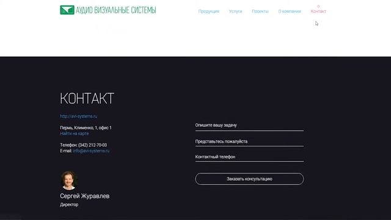The width and height of the screenshot is (391, 220).
Task: Click the КОНТАКТ heading
Action: pyautogui.click(x=87, y=98)
